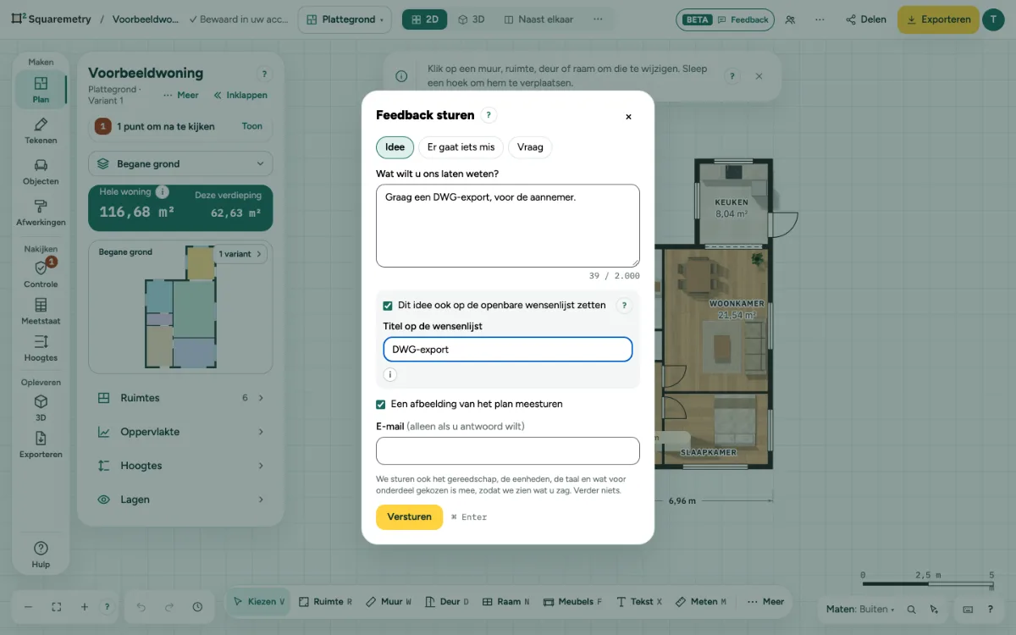Image resolution: width=1016 pixels, height=635 pixels.
Task: Open the Hulp help icon
Action: point(41,555)
